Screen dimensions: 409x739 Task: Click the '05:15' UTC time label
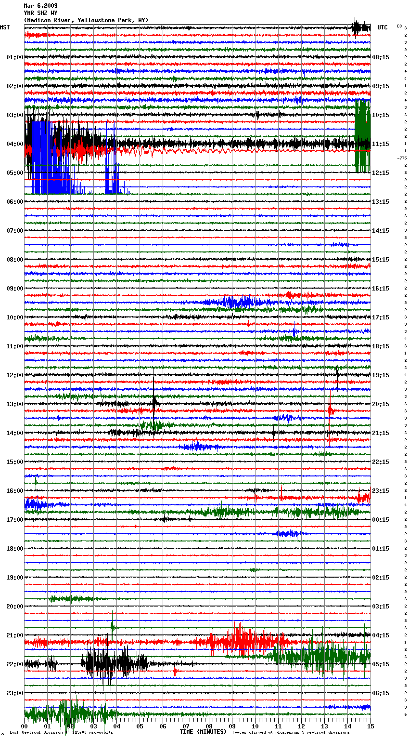381,664
